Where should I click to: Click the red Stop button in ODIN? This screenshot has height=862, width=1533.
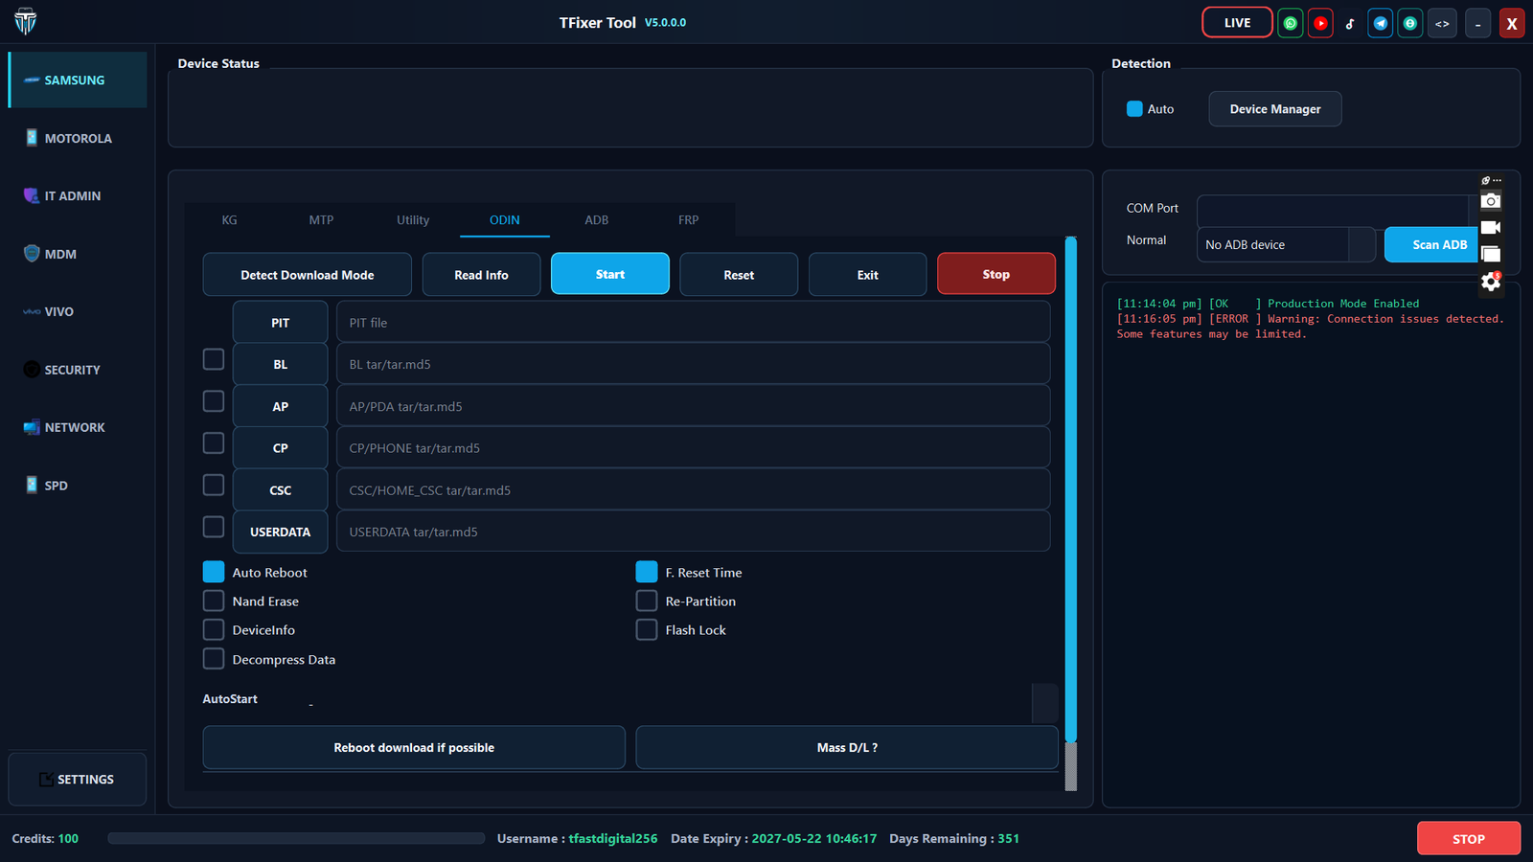[x=996, y=274]
